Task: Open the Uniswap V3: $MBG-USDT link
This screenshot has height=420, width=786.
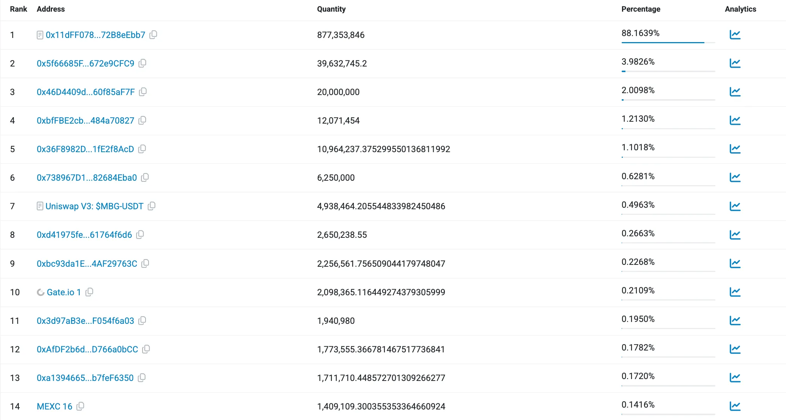Action: [94, 206]
